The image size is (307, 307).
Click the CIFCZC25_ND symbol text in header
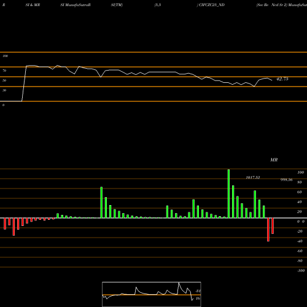tap(212, 5)
